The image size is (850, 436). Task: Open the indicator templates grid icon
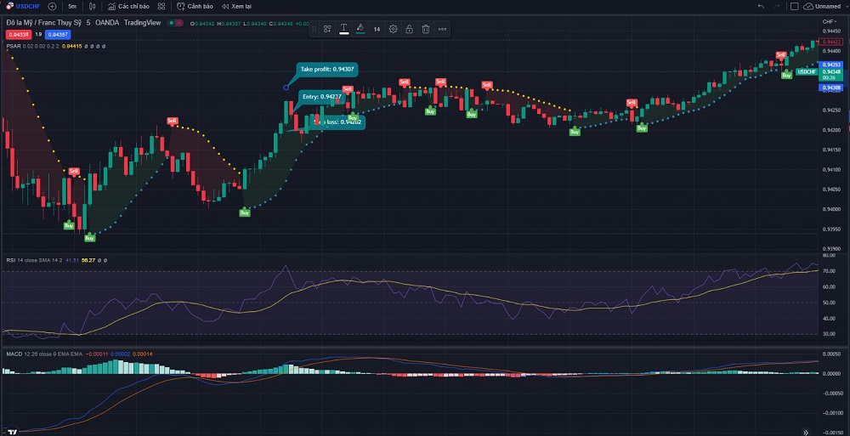(x=161, y=7)
